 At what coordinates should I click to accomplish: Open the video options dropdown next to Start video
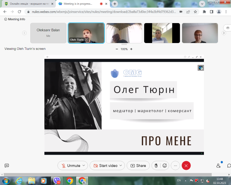[x=121, y=165]
